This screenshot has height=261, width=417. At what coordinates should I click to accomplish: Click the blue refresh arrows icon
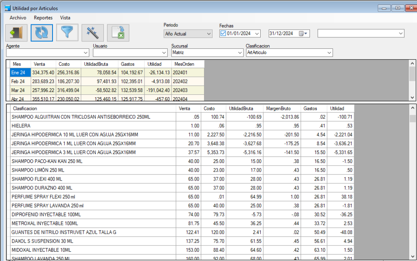(42, 33)
